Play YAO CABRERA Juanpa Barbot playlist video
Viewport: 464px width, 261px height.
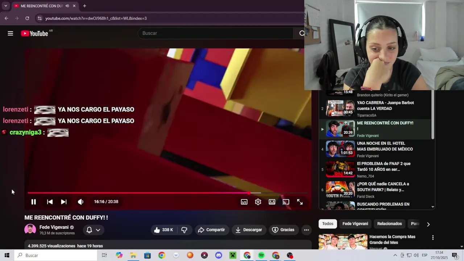click(x=375, y=109)
